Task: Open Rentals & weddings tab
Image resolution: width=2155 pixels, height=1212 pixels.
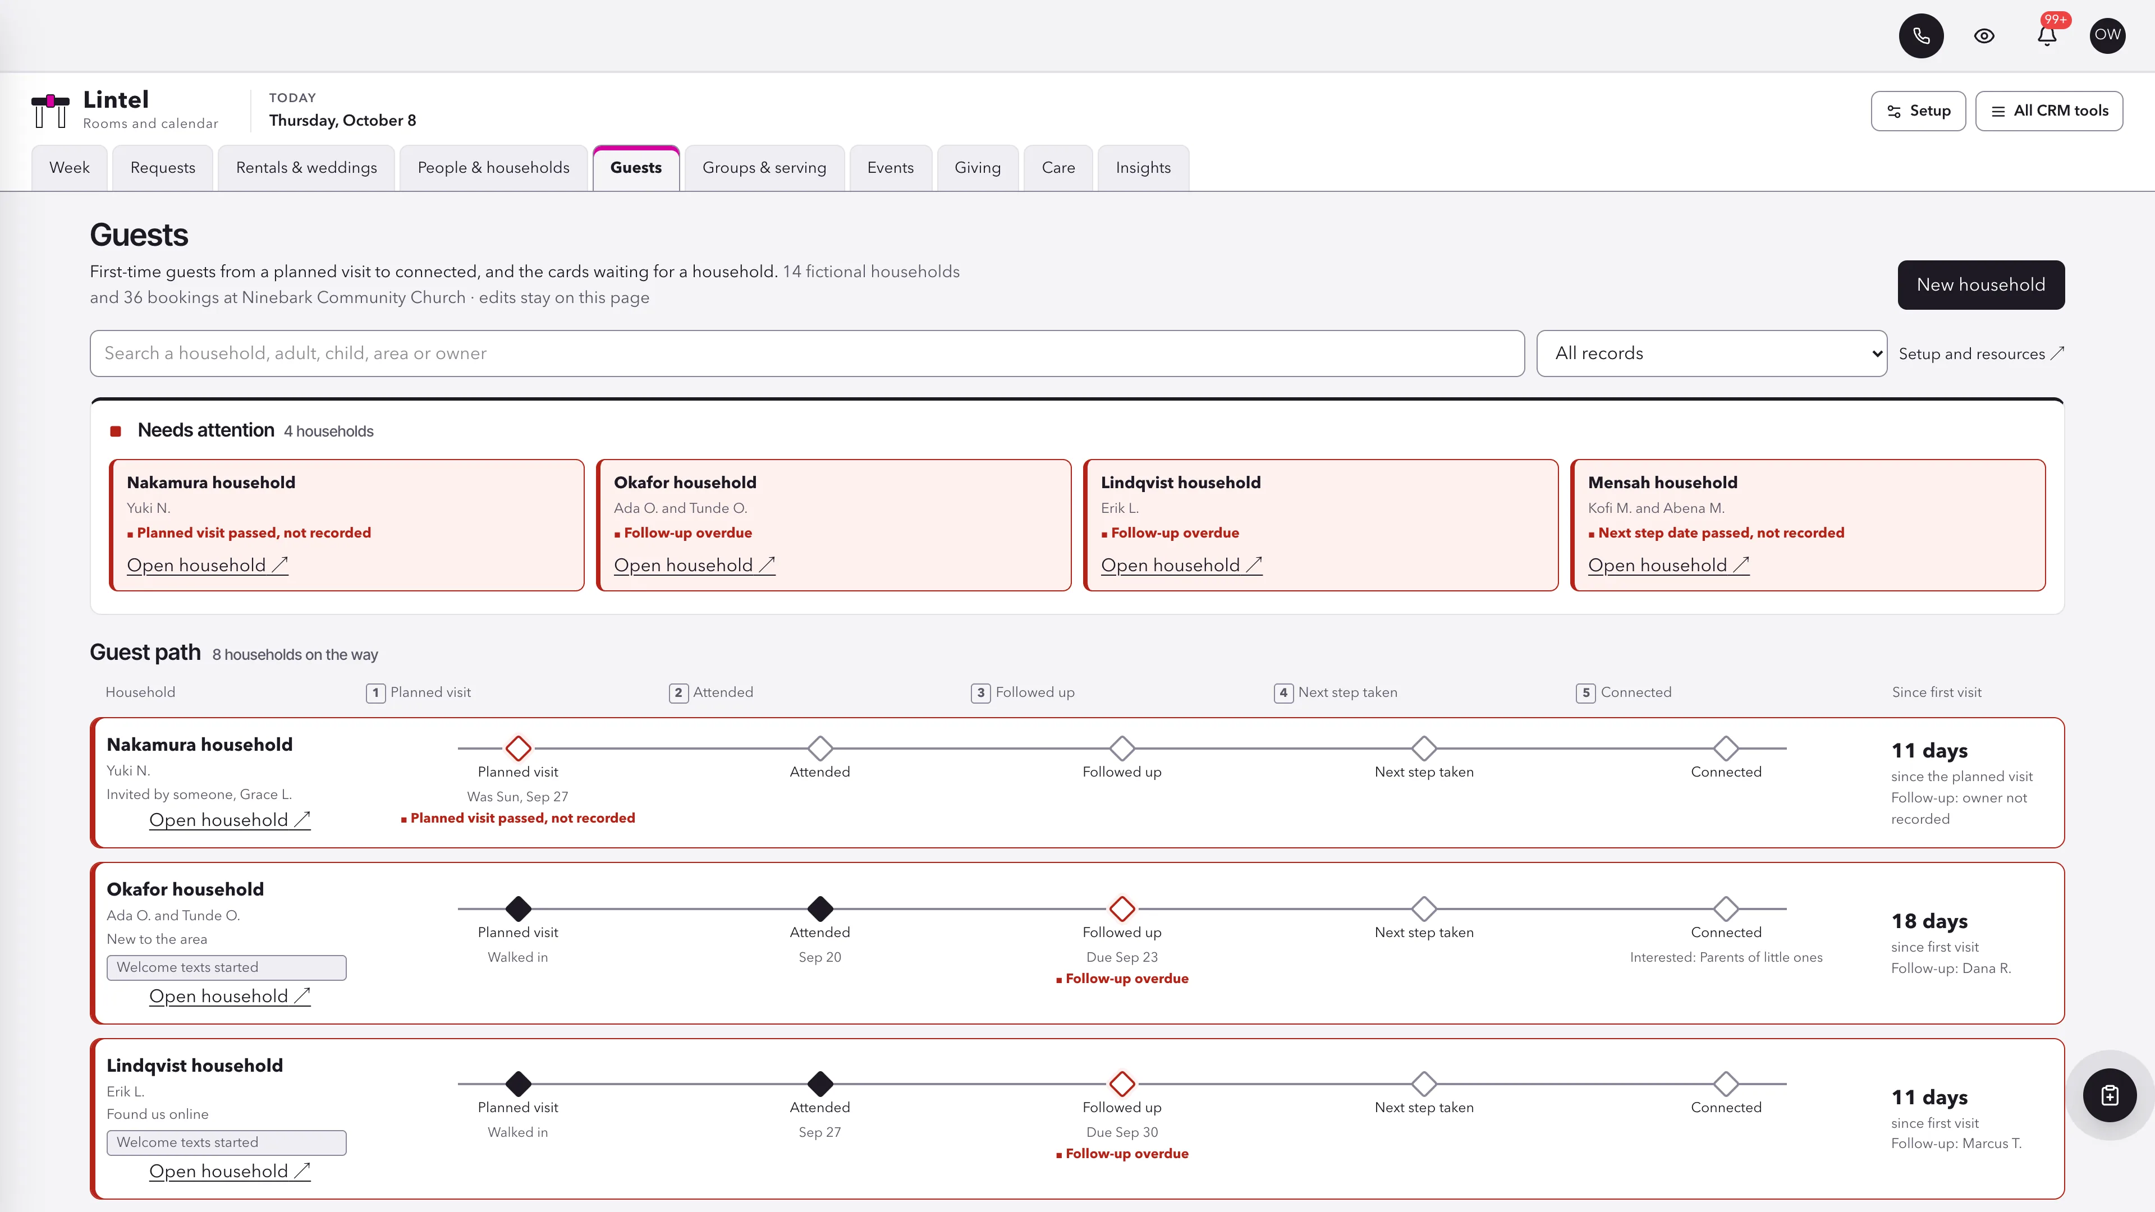Action: (x=306, y=167)
